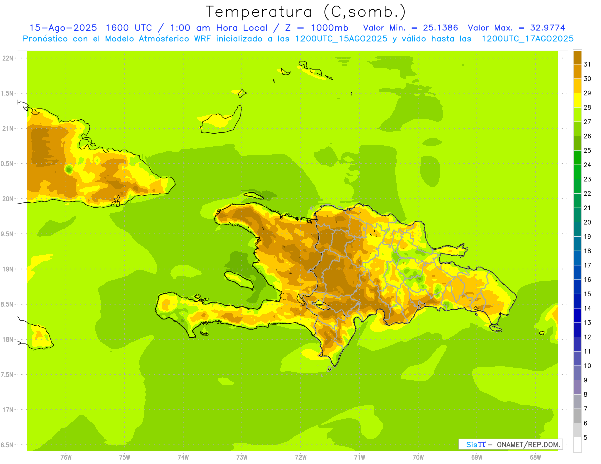Click legend value "28"
Image resolution: width=601 pixels, height=464 pixels.
click(588, 107)
